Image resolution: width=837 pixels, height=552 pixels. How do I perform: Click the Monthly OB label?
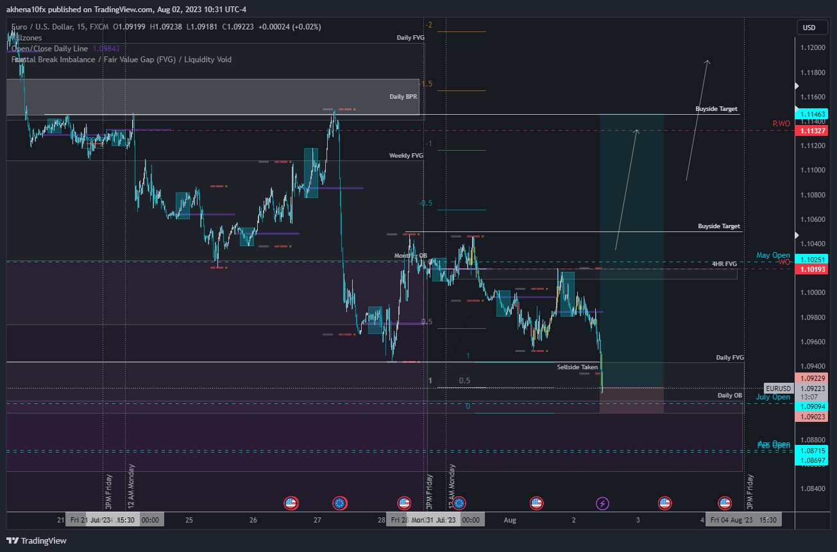coord(410,256)
